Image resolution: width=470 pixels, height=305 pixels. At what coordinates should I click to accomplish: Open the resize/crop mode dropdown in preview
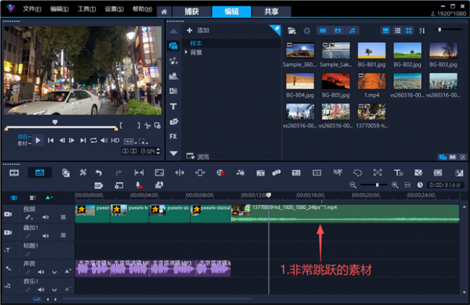[x=143, y=141]
